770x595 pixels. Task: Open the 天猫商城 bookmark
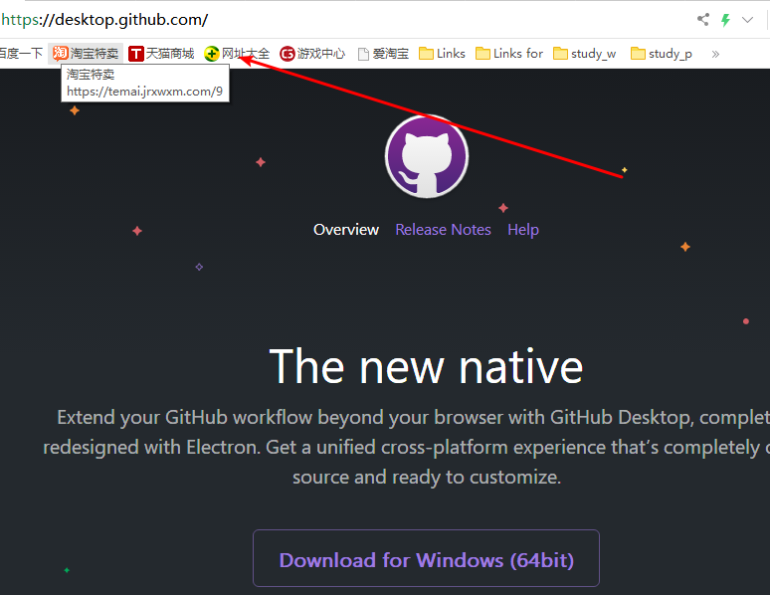tap(161, 53)
